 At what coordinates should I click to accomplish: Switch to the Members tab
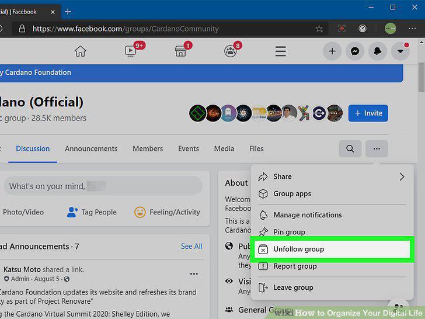pos(148,148)
